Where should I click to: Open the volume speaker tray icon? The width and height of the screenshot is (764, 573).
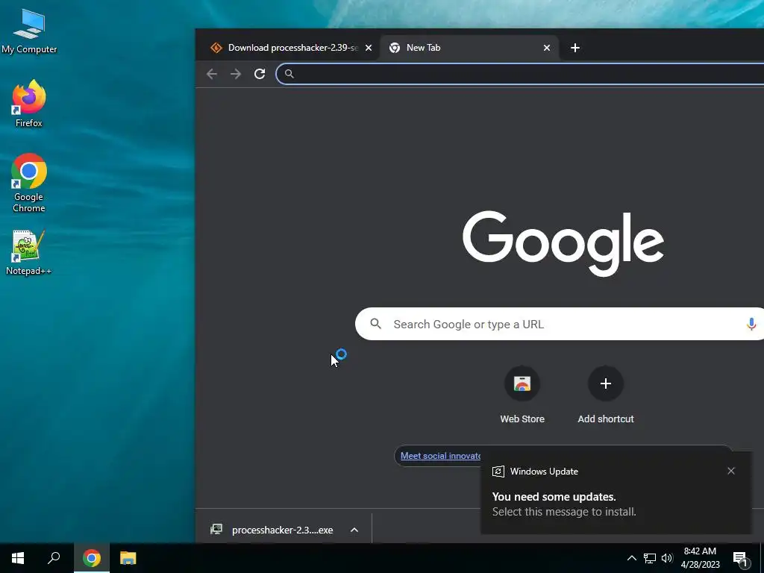pyautogui.click(x=667, y=558)
